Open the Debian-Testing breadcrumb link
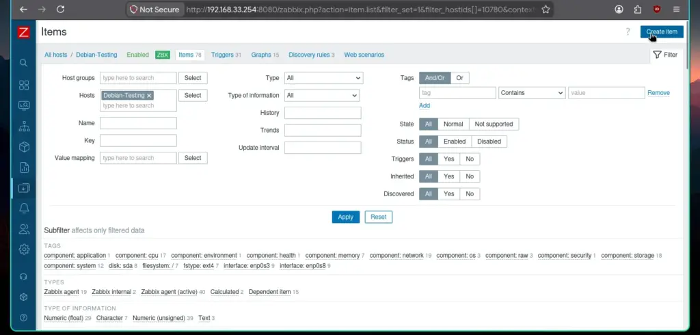Image resolution: width=700 pixels, height=335 pixels. point(96,55)
